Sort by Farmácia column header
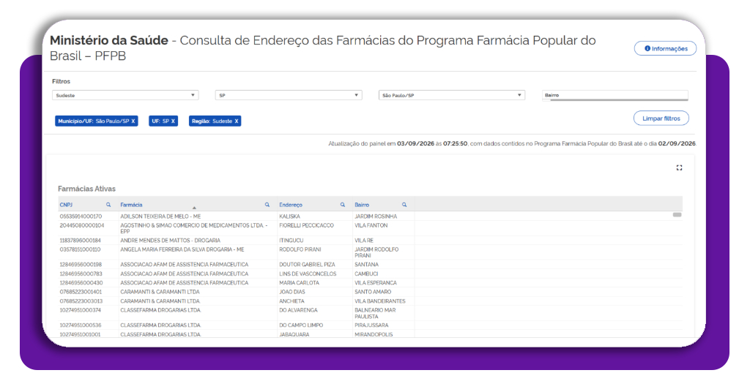Image resolution: width=750 pixels, height=392 pixels. [x=131, y=205]
